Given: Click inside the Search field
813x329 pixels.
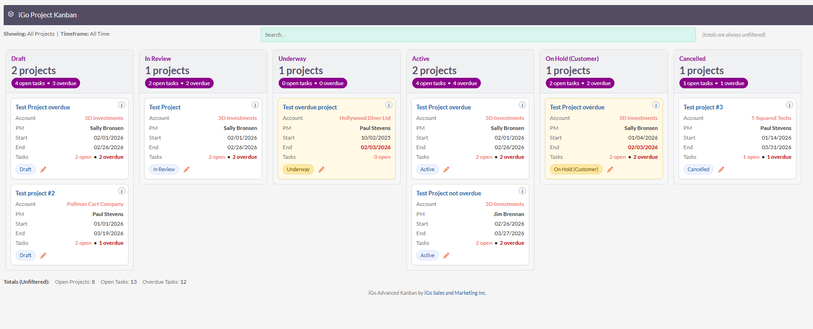Looking at the screenshot, I should pyautogui.click(x=478, y=35).
